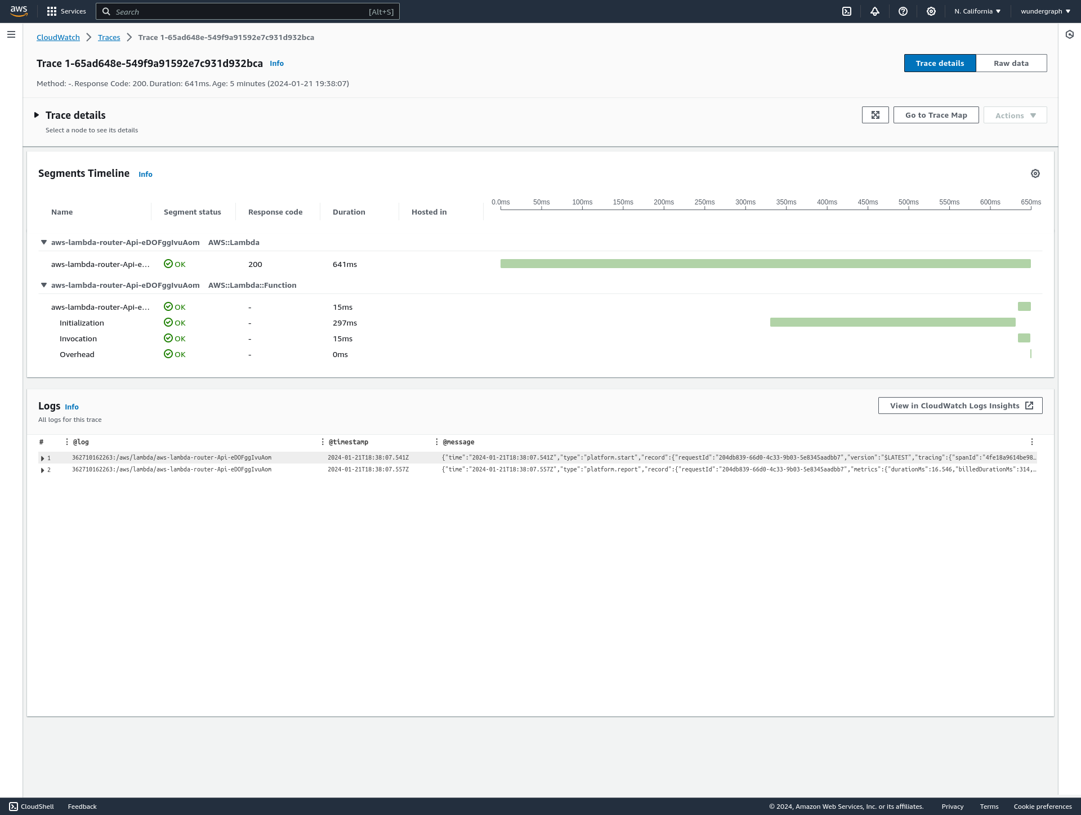Image resolution: width=1081 pixels, height=815 pixels.
Task: Click Go to Trace Map
Action: coord(936,115)
